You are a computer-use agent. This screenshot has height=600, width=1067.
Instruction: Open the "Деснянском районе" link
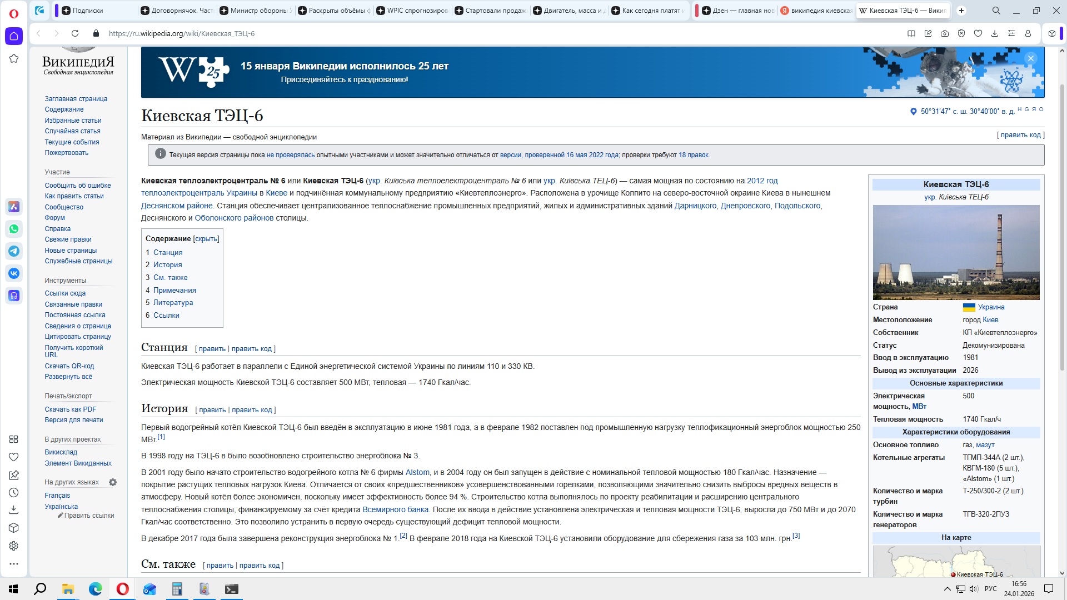pyautogui.click(x=177, y=206)
